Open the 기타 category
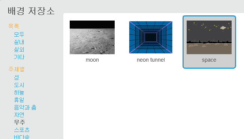244x139 pixels. pos(19,57)
